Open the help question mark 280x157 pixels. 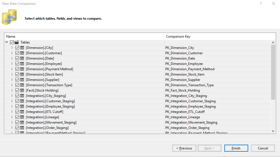click(261, 3)
